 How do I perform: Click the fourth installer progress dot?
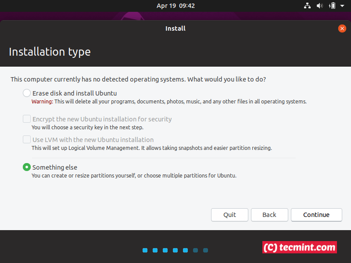(x=175, y=250)
